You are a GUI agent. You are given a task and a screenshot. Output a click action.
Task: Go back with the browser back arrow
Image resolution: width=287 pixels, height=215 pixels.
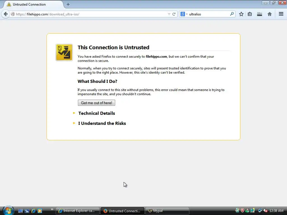pos(6,14)
